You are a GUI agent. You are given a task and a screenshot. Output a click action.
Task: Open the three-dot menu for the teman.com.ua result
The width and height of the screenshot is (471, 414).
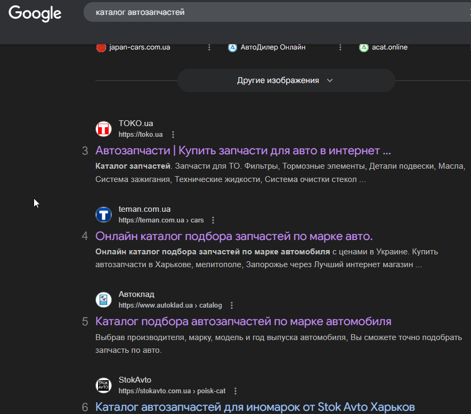213,220
